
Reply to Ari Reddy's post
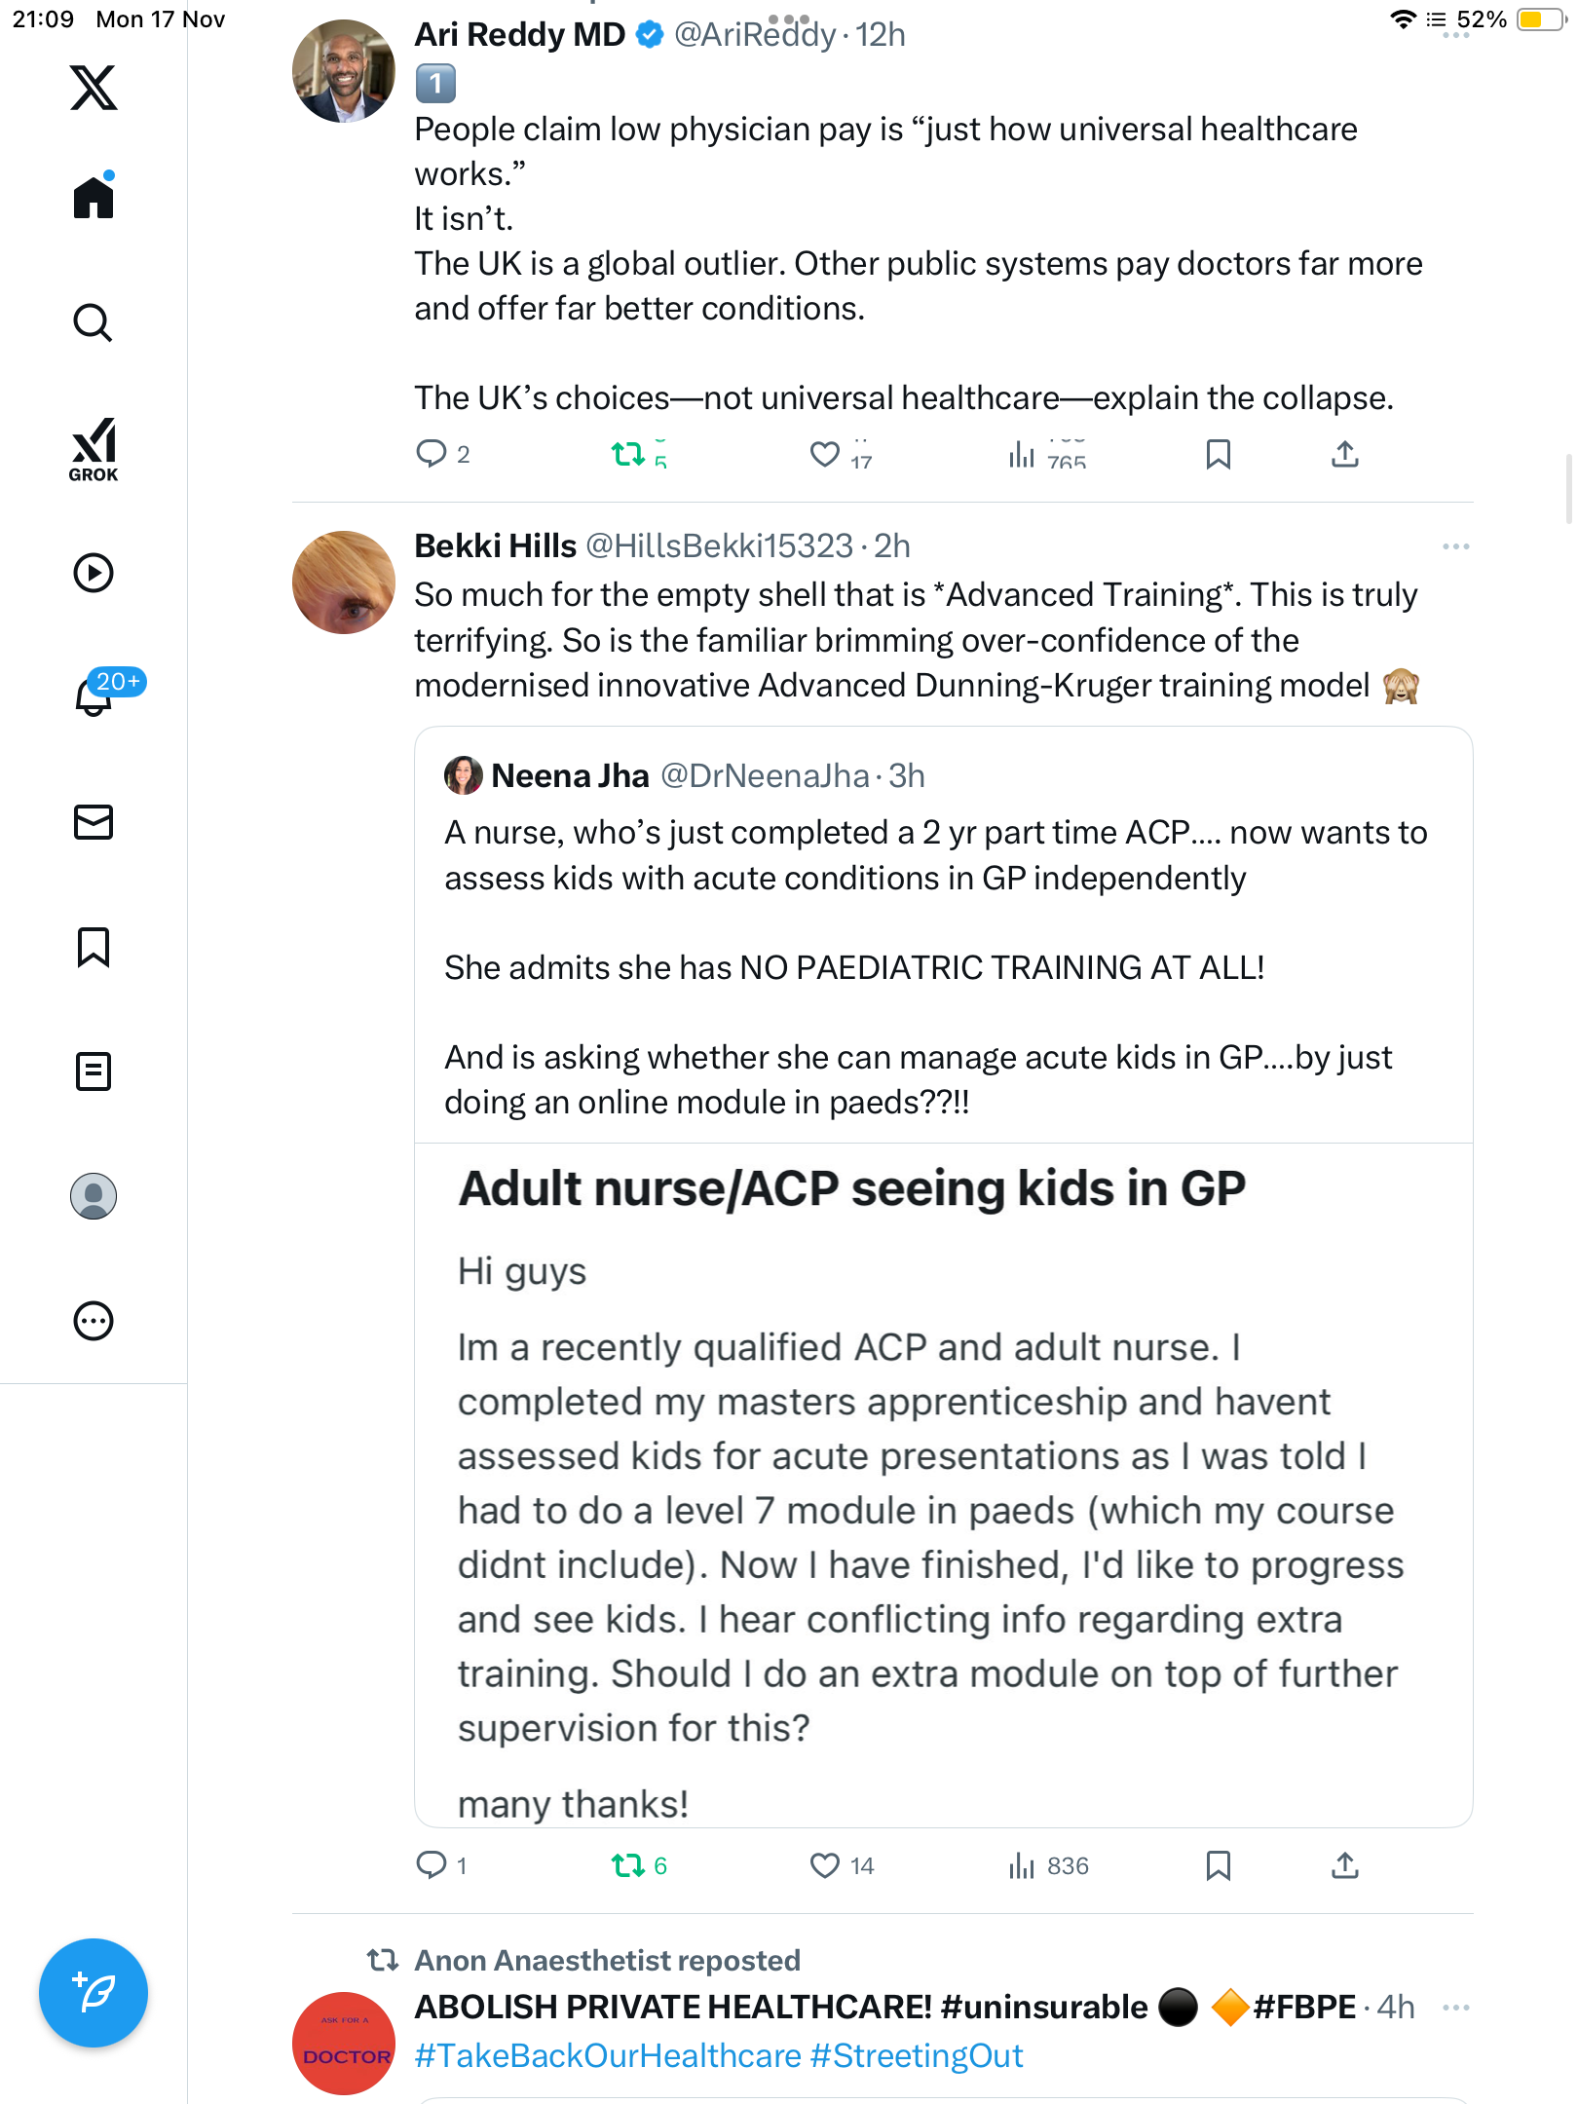coord(432,454)
